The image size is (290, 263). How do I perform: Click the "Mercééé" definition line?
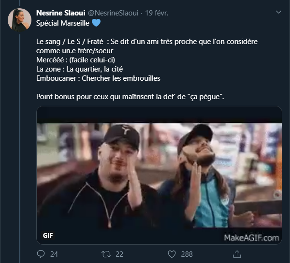click(74, 59)
